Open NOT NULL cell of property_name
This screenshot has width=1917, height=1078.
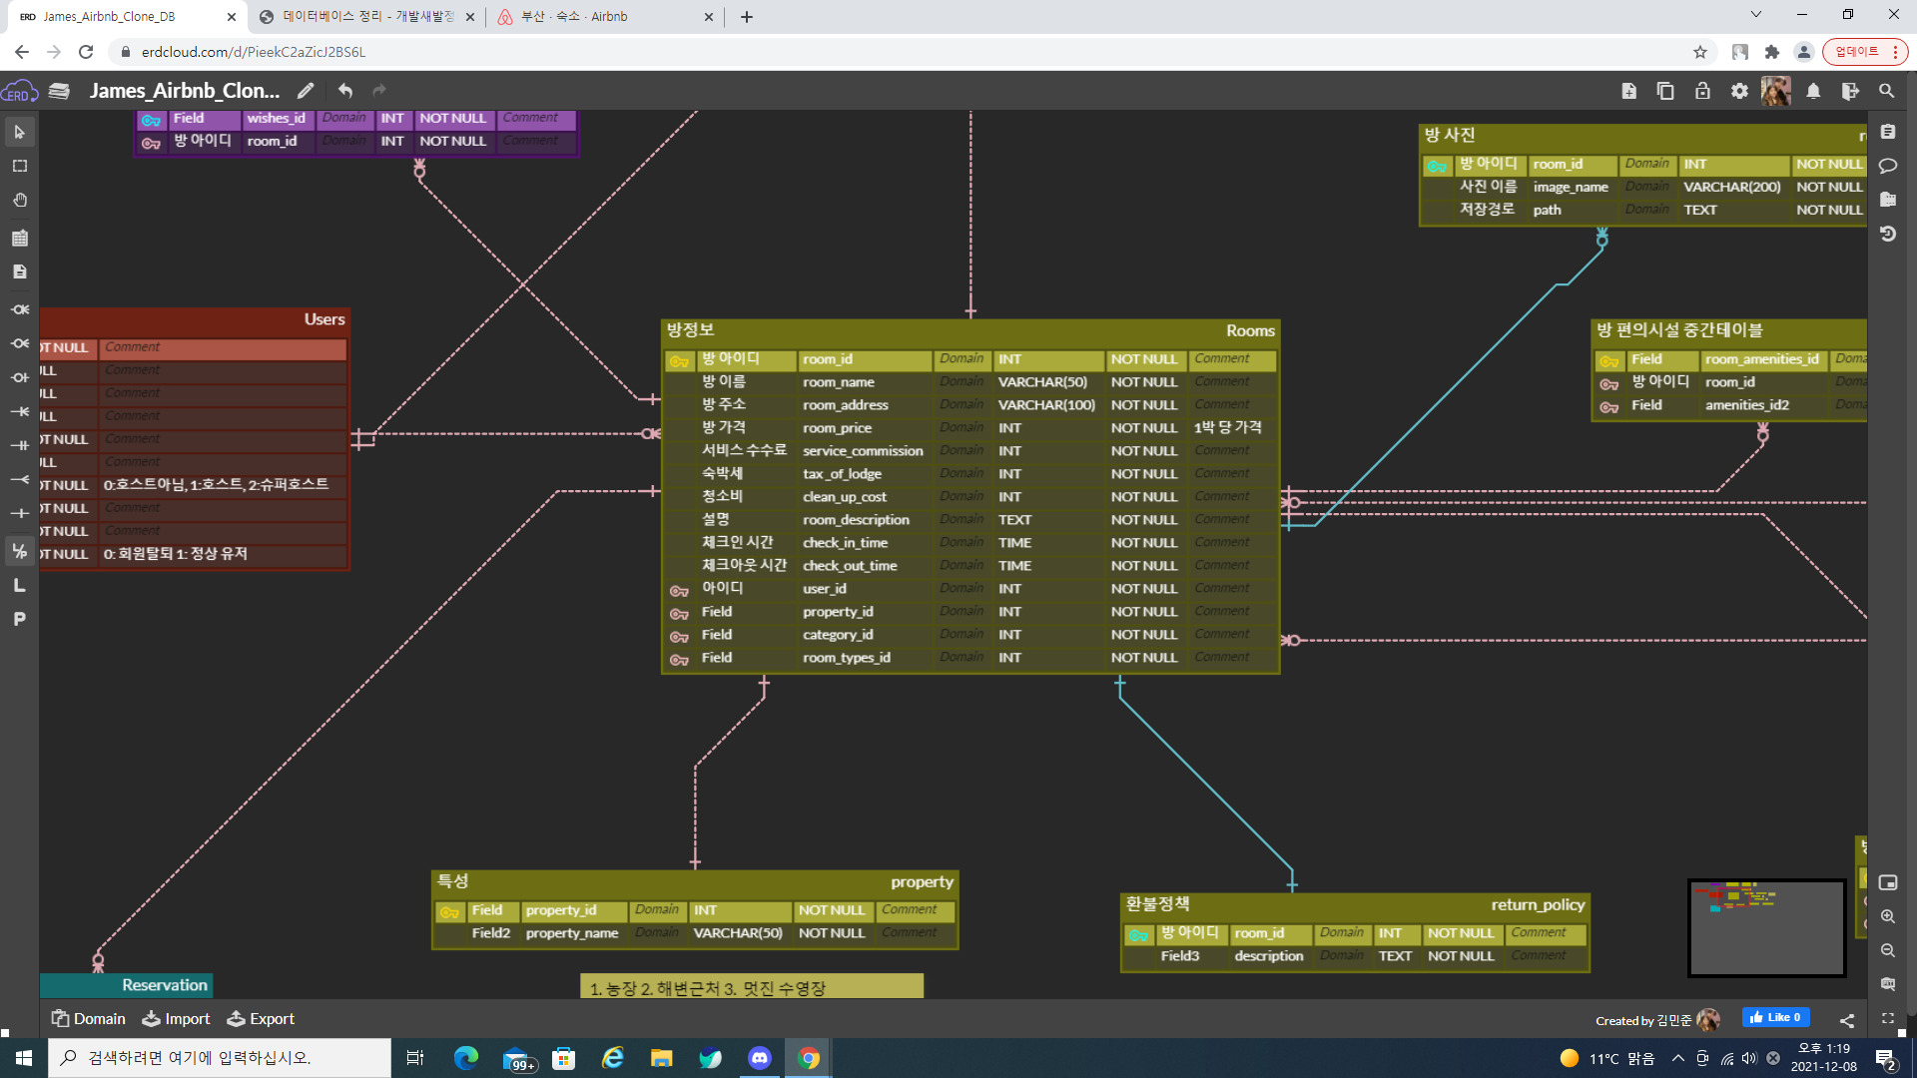[832, 933]
